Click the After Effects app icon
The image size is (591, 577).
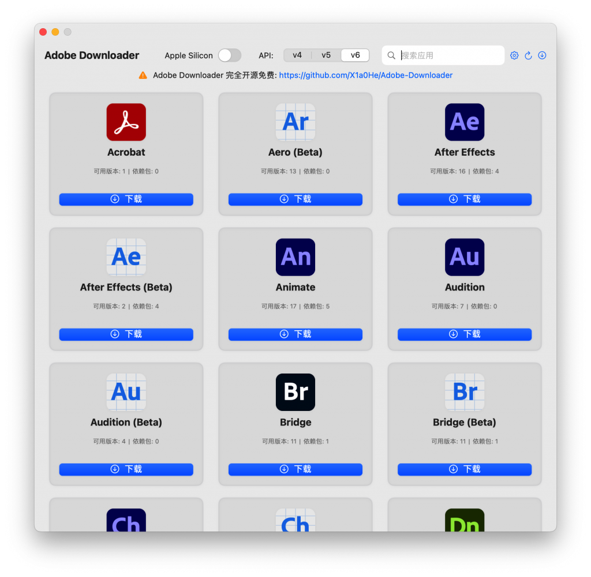tap(465, 122)
